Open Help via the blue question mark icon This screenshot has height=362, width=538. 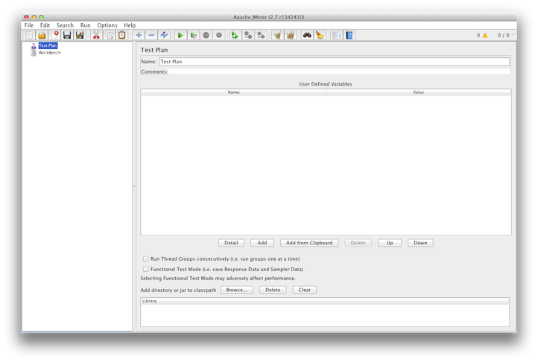click(x=349, y=35)
